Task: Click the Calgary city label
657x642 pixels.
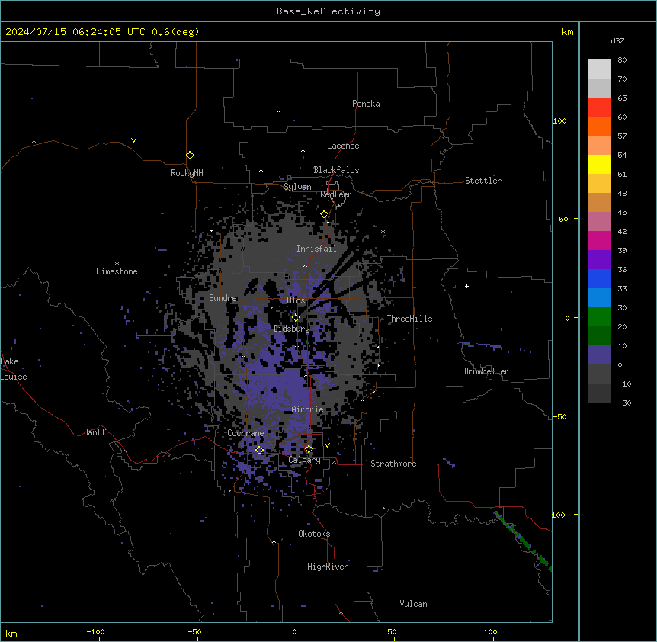Action: [304, 460]
